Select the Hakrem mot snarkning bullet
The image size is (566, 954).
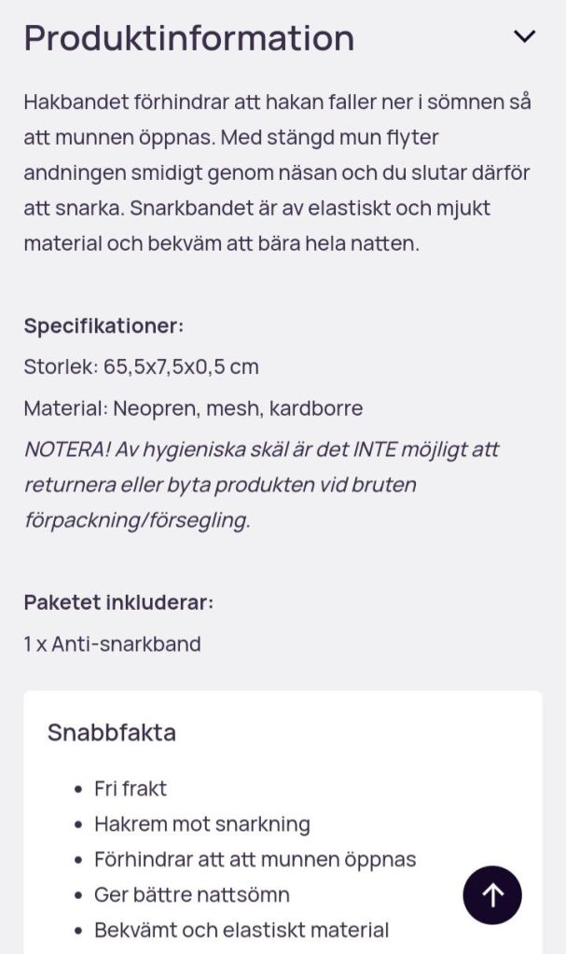[202, 824]
